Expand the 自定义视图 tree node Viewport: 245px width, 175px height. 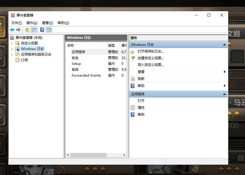[12, 43]
